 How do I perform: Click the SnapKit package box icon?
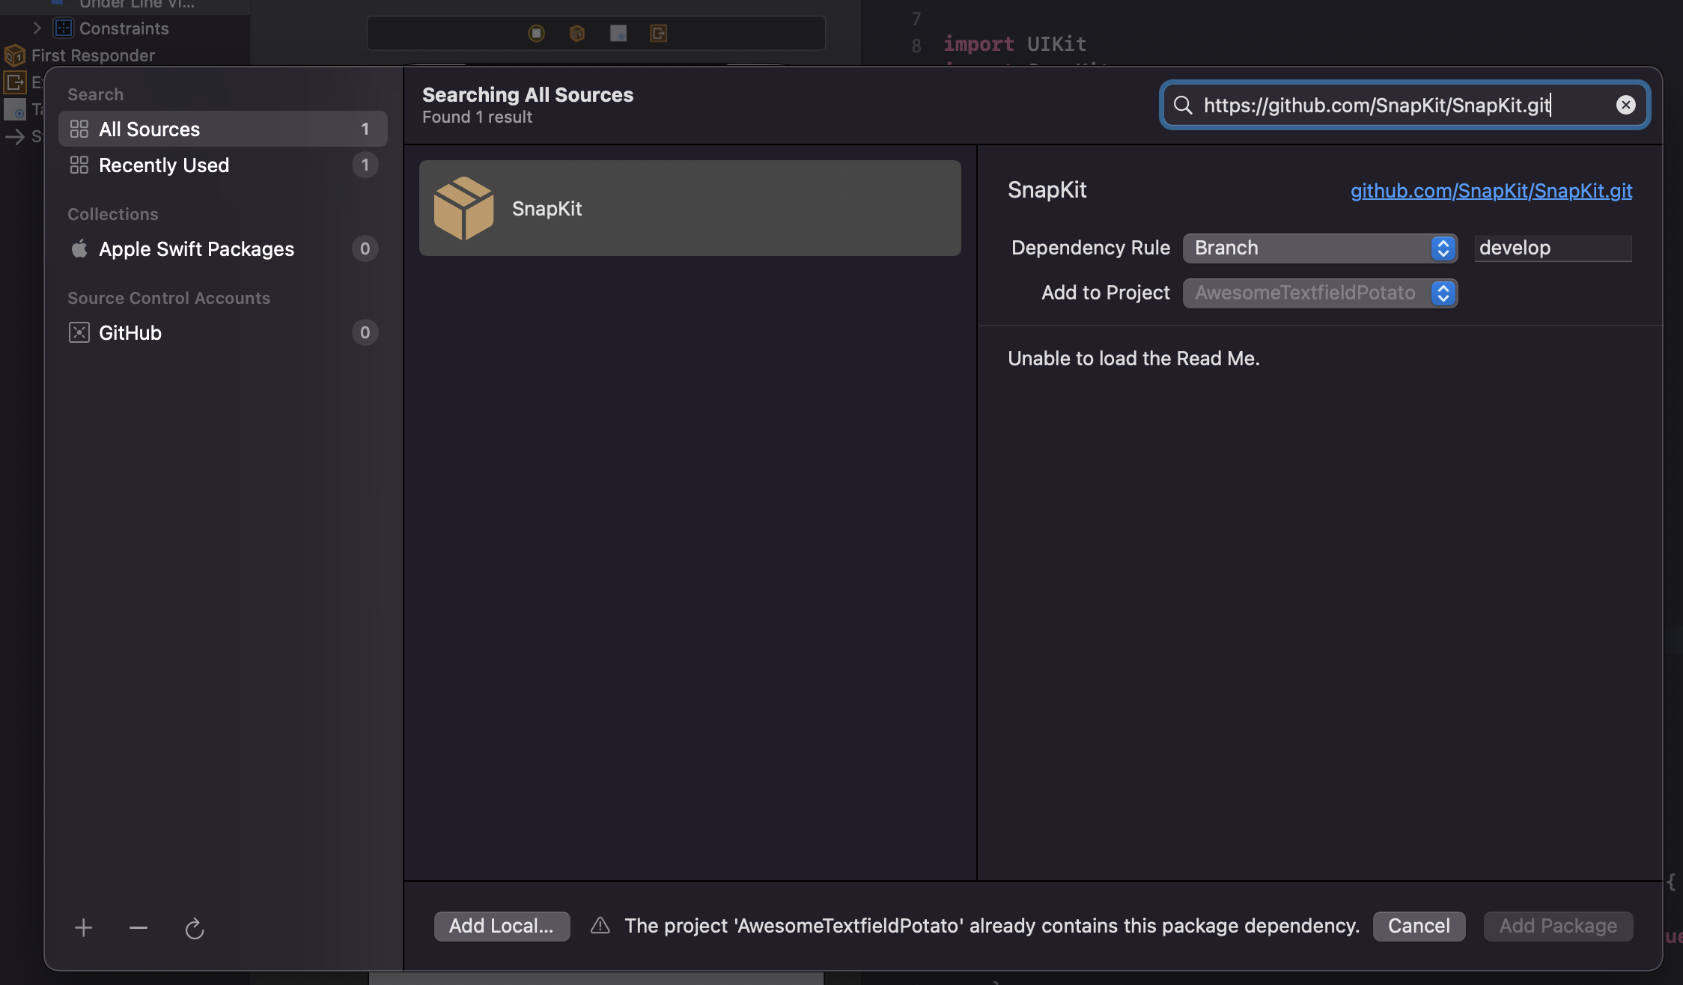(x=463, y=208)
